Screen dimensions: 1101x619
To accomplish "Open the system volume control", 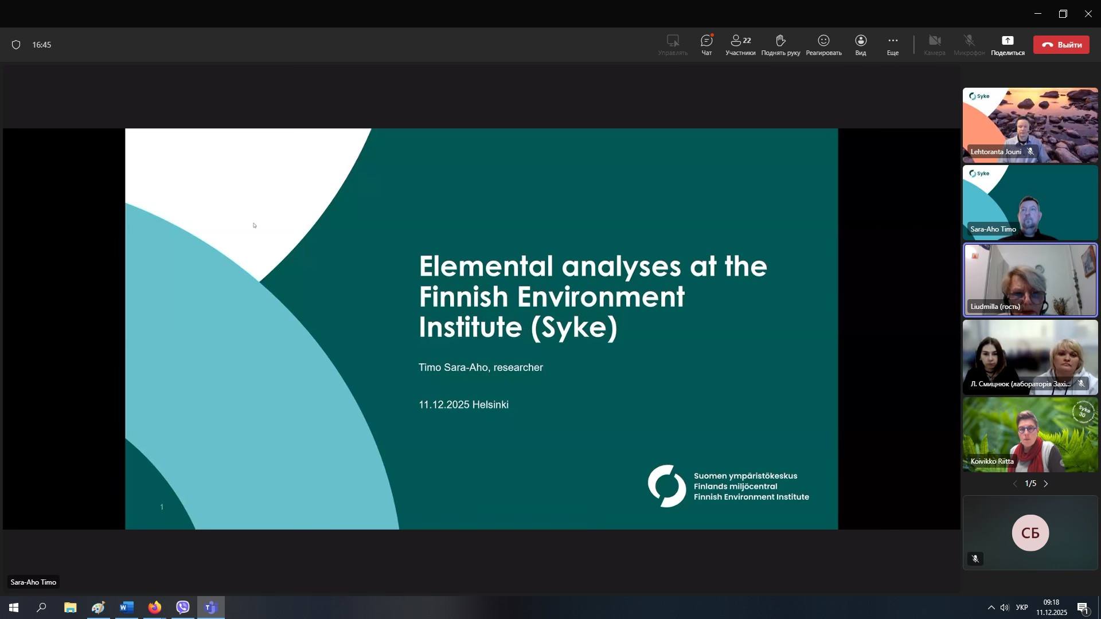I will (1005, 608).
